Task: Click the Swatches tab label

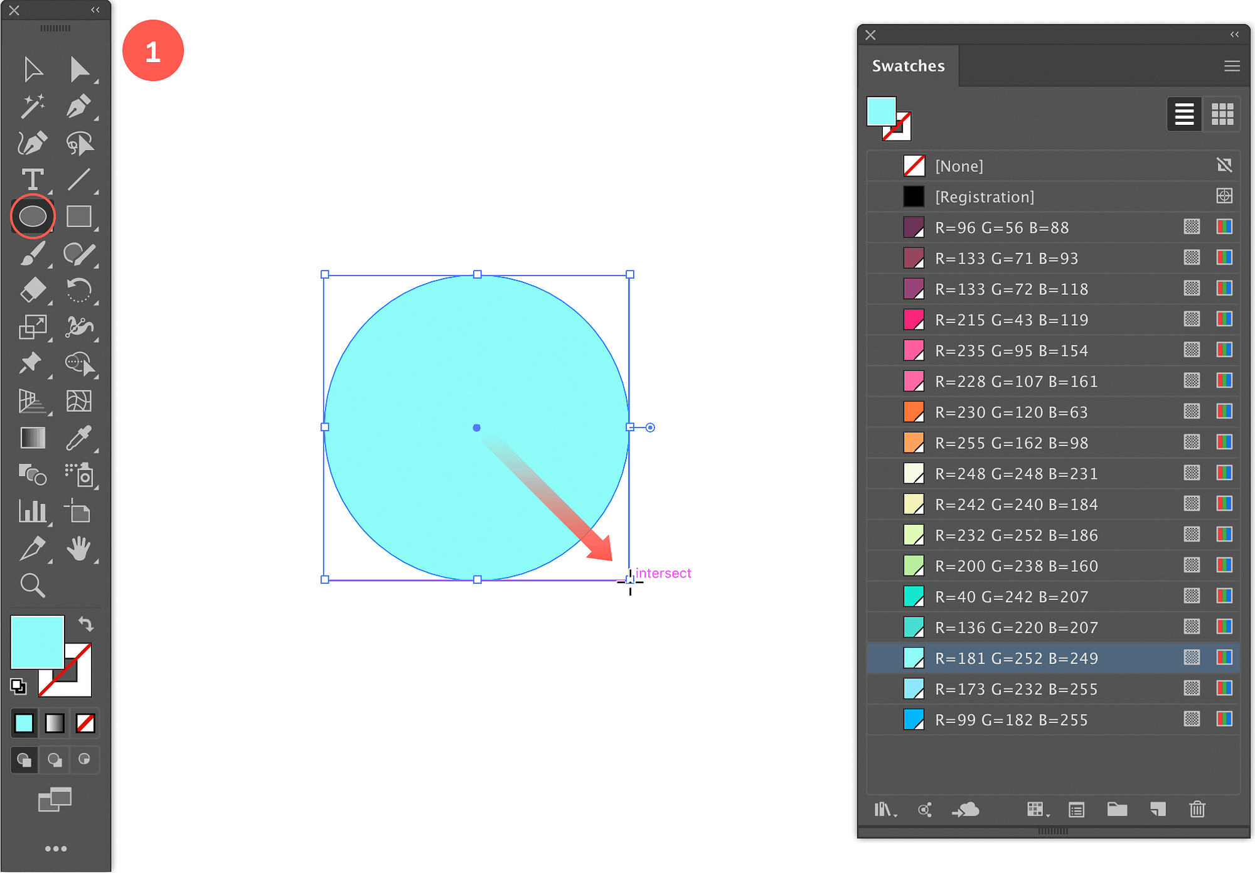Action: 908,65
